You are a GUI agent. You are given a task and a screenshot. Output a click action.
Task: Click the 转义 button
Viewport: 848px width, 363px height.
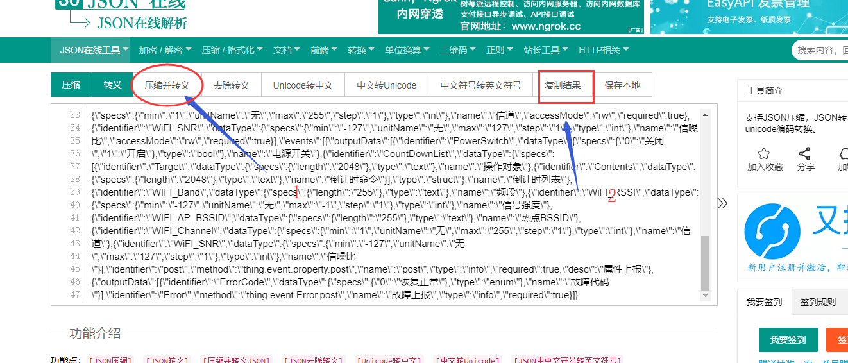112,85
